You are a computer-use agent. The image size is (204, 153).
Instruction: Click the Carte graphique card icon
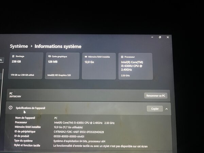[50, 56]
